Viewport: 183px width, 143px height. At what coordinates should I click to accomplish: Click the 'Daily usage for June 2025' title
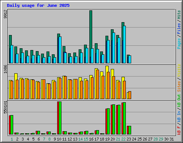(38, 5)
